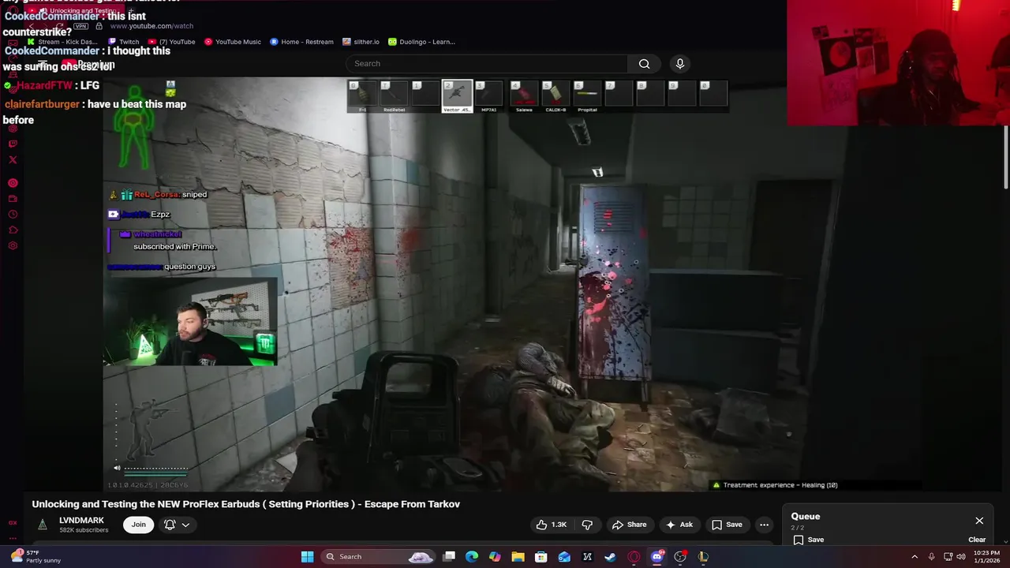Click the video title Unlocking and Testing
The image size is (1010, 568).
(x=245, y=504)
